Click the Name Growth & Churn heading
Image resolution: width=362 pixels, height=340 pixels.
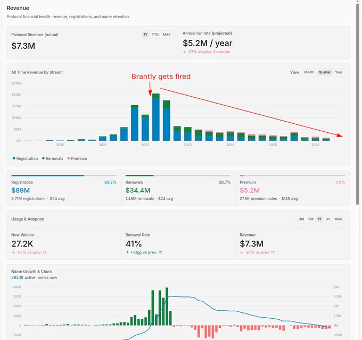(31, 271)
